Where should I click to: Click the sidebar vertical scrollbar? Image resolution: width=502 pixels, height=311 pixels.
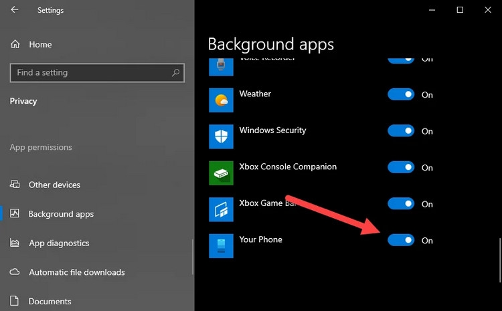[x=193, y=257]
